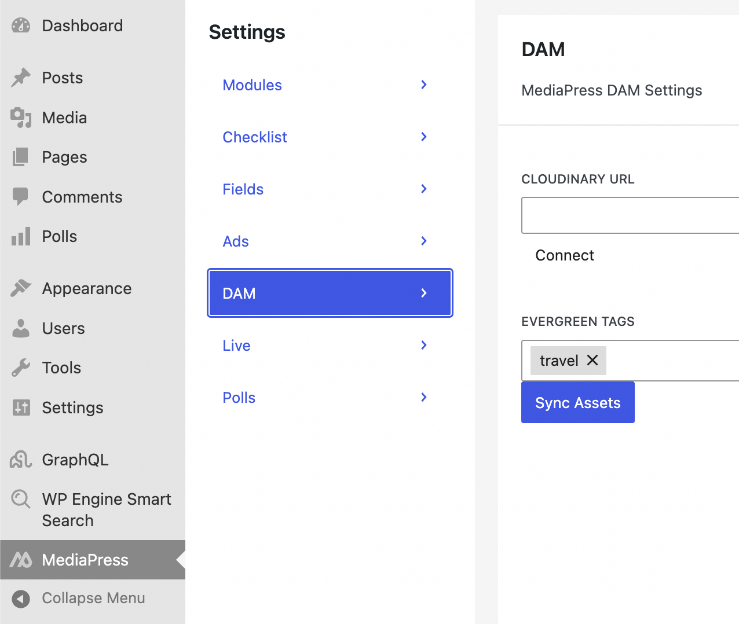Click the Posts pushpin icon

[x=21, y=78]
